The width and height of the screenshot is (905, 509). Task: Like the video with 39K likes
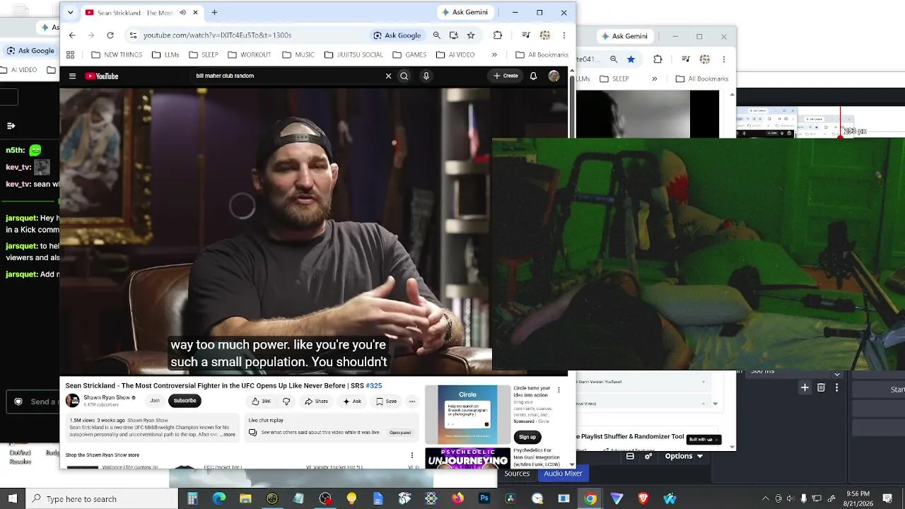(261, 401)
